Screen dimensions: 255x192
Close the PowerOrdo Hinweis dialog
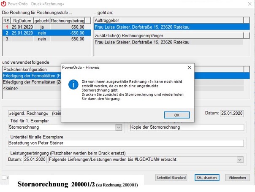(189, 68)
